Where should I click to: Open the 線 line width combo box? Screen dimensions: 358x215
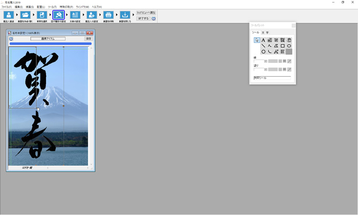point(259,61)
